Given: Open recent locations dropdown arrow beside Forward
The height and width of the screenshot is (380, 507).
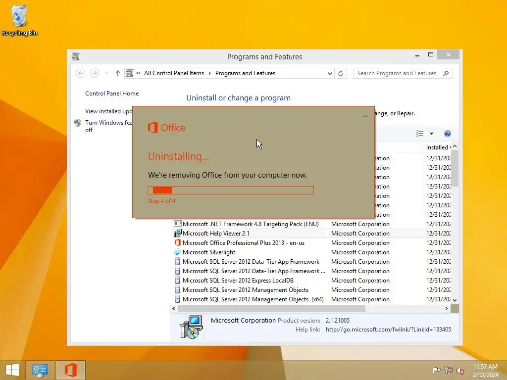Looking at the screenshot, I should [106, 73].
